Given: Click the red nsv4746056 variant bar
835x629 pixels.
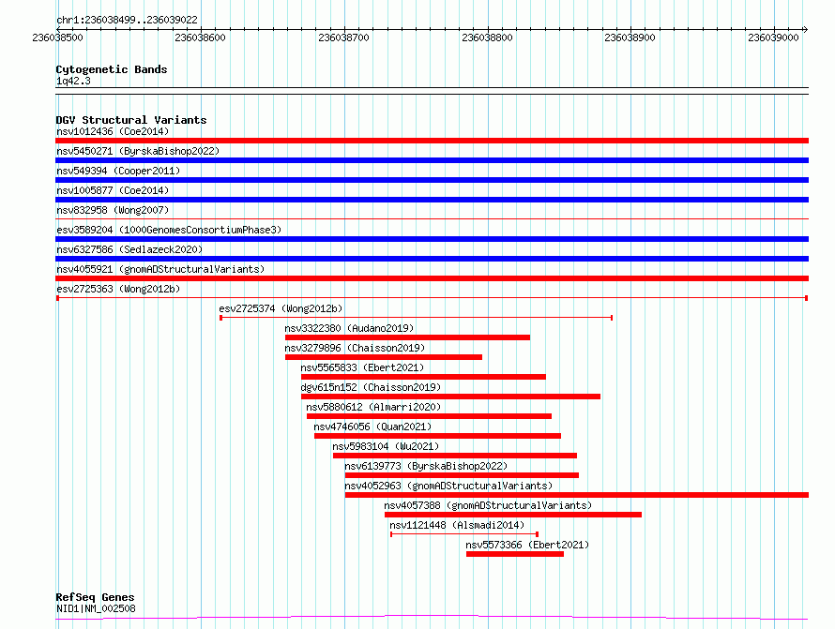Looking at the screenshot, I should pos(438,436).
